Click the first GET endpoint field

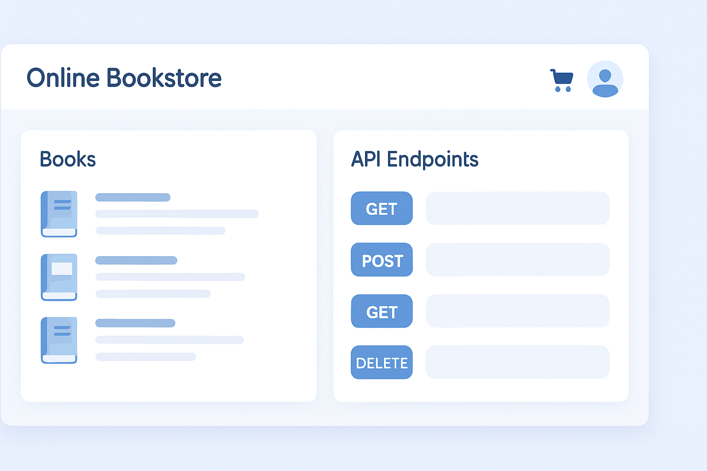pyautogui.click(x=517, y=208)
